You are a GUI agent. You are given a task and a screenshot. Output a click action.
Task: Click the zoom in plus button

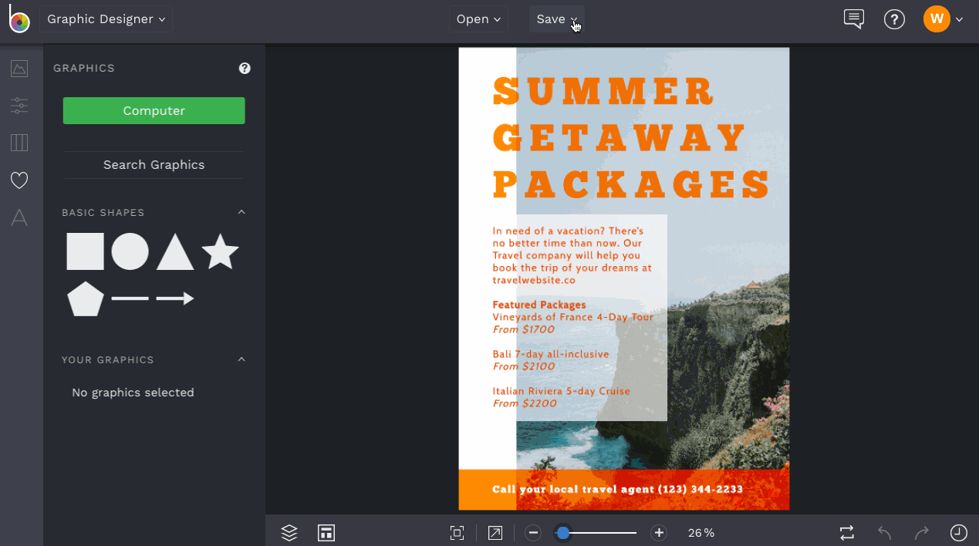[659, 533]
